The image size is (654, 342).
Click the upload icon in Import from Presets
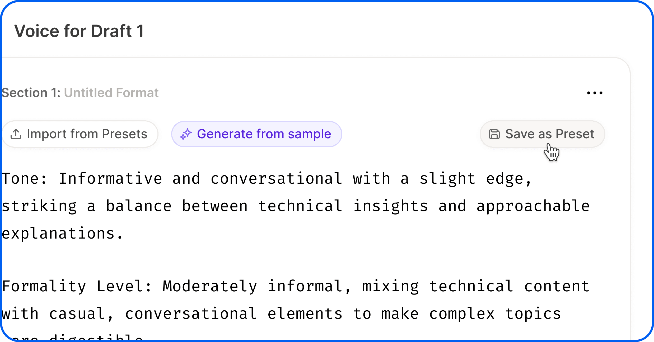point(16,134)
